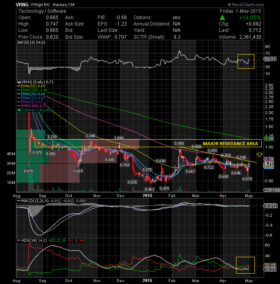The width and height of the screenshot is (280, 284).
Task: Click the EMA(200) green line swatch in legend
Action: click(x=19, y=90)
